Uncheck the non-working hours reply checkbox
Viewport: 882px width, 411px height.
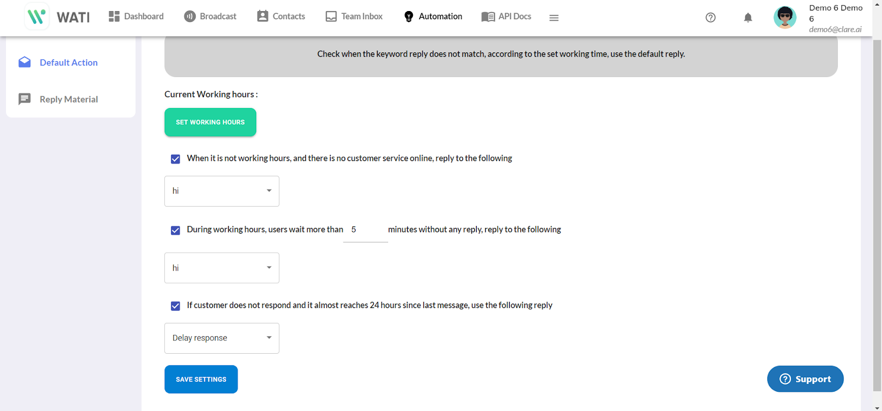(175, 159)
